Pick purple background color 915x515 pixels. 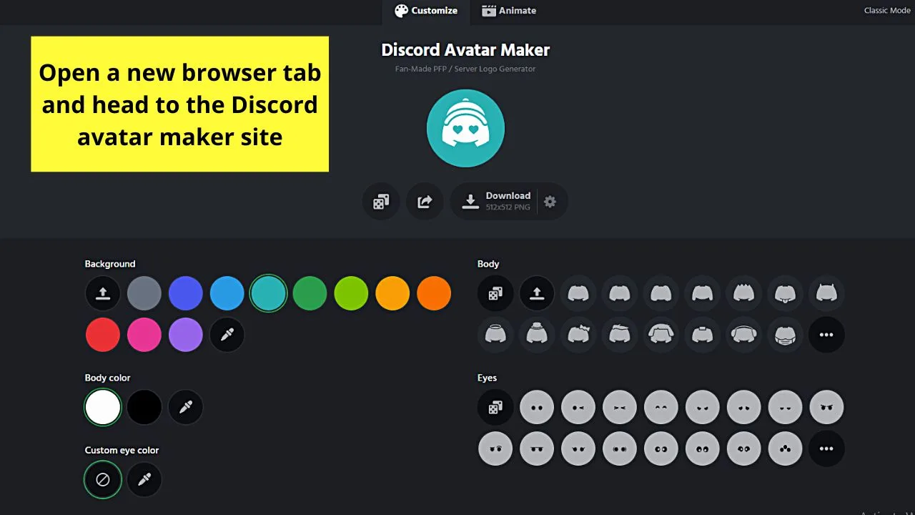pyautogui.click(x=186, y=335)
